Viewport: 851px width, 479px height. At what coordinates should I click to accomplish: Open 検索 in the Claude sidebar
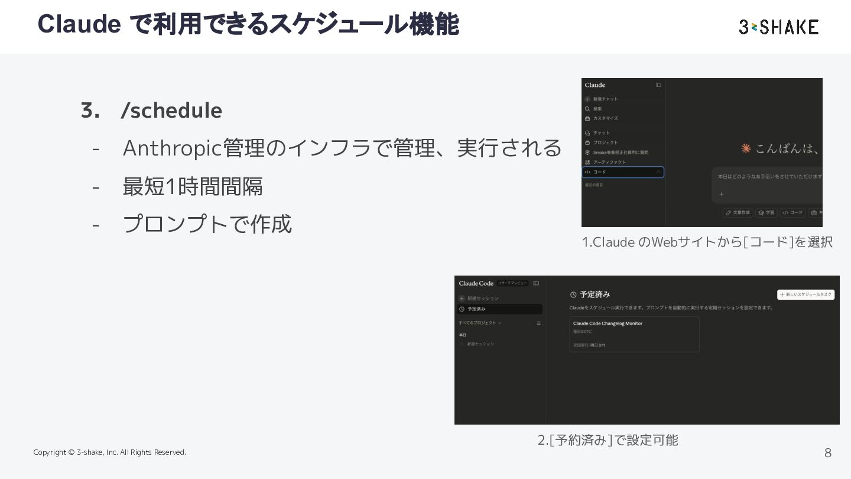593,109
